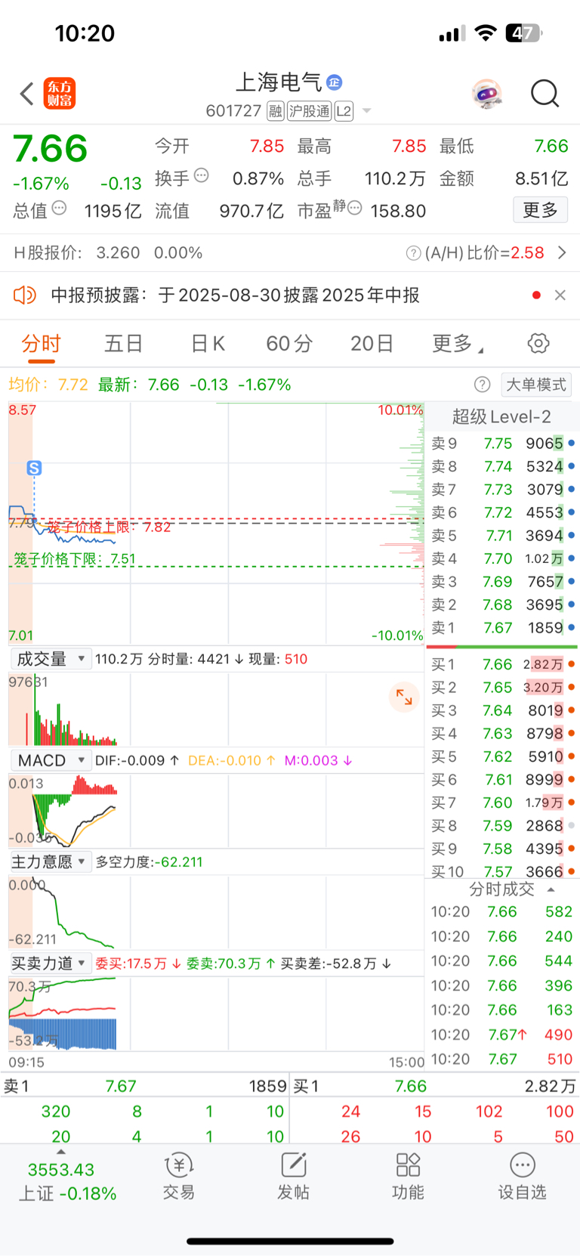Screen dimensions: 580x1256
Task: Expand the 更多 chart periods menu
Action: click(457, 344)
